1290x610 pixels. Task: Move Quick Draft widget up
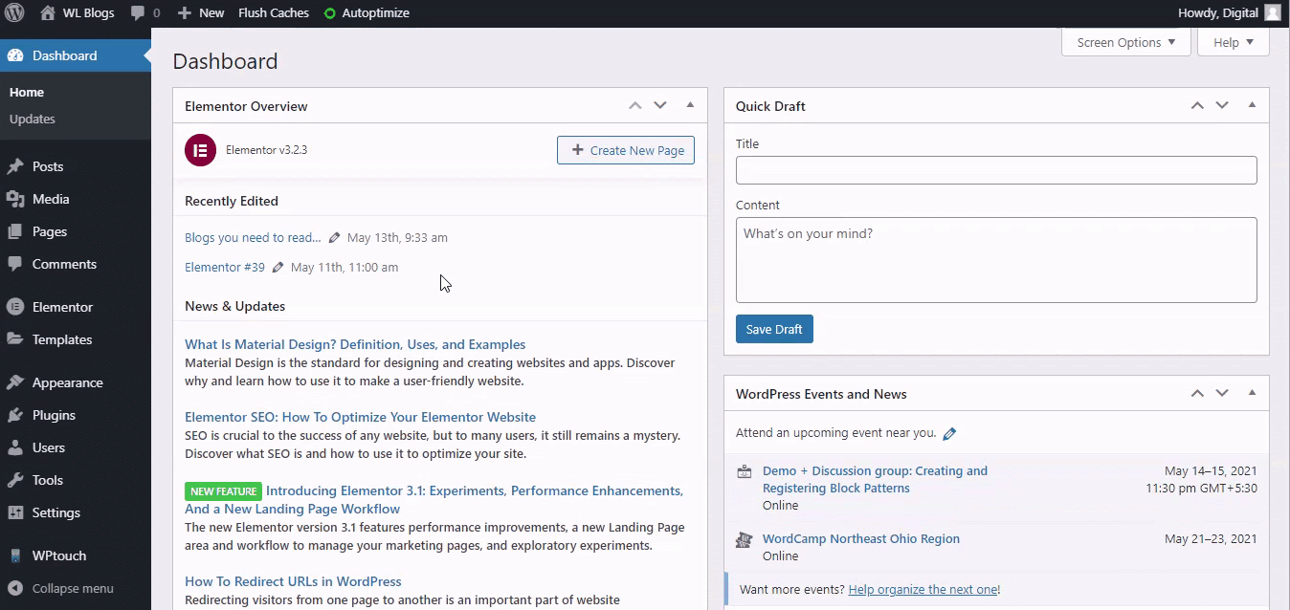[1197, 105]
